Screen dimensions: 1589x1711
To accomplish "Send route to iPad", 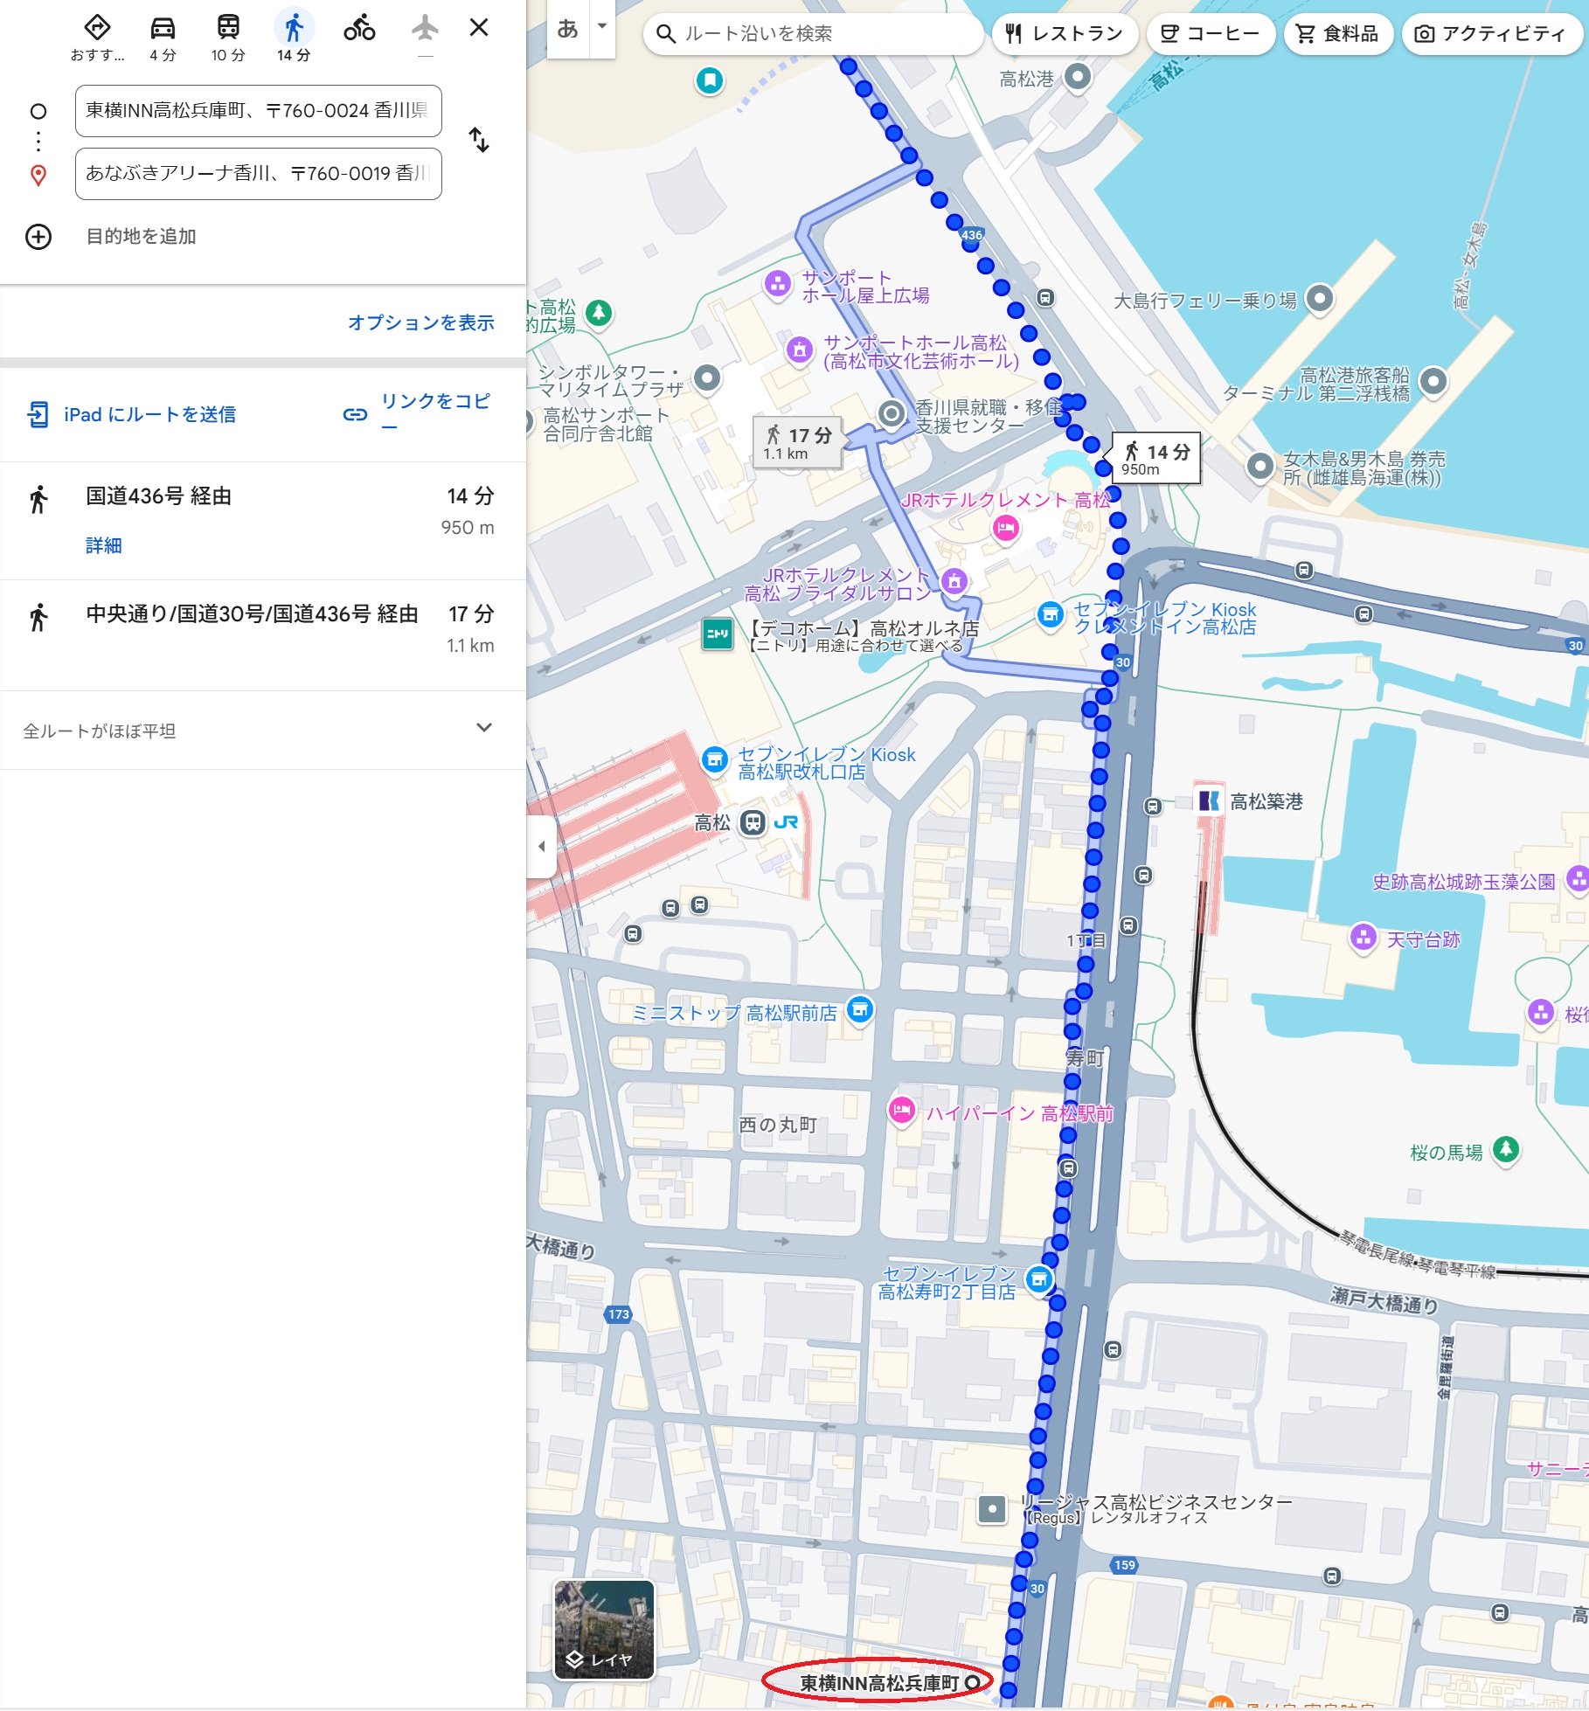I will [x=132, y=414].
